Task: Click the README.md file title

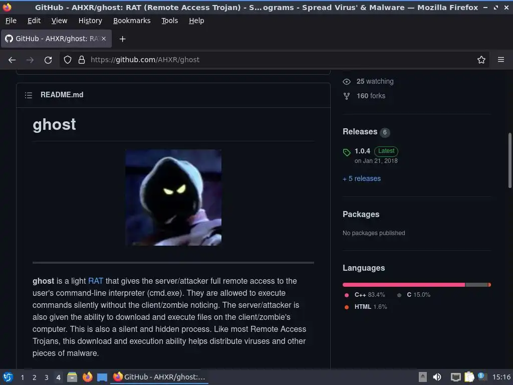Action: (x=62, y=95)
